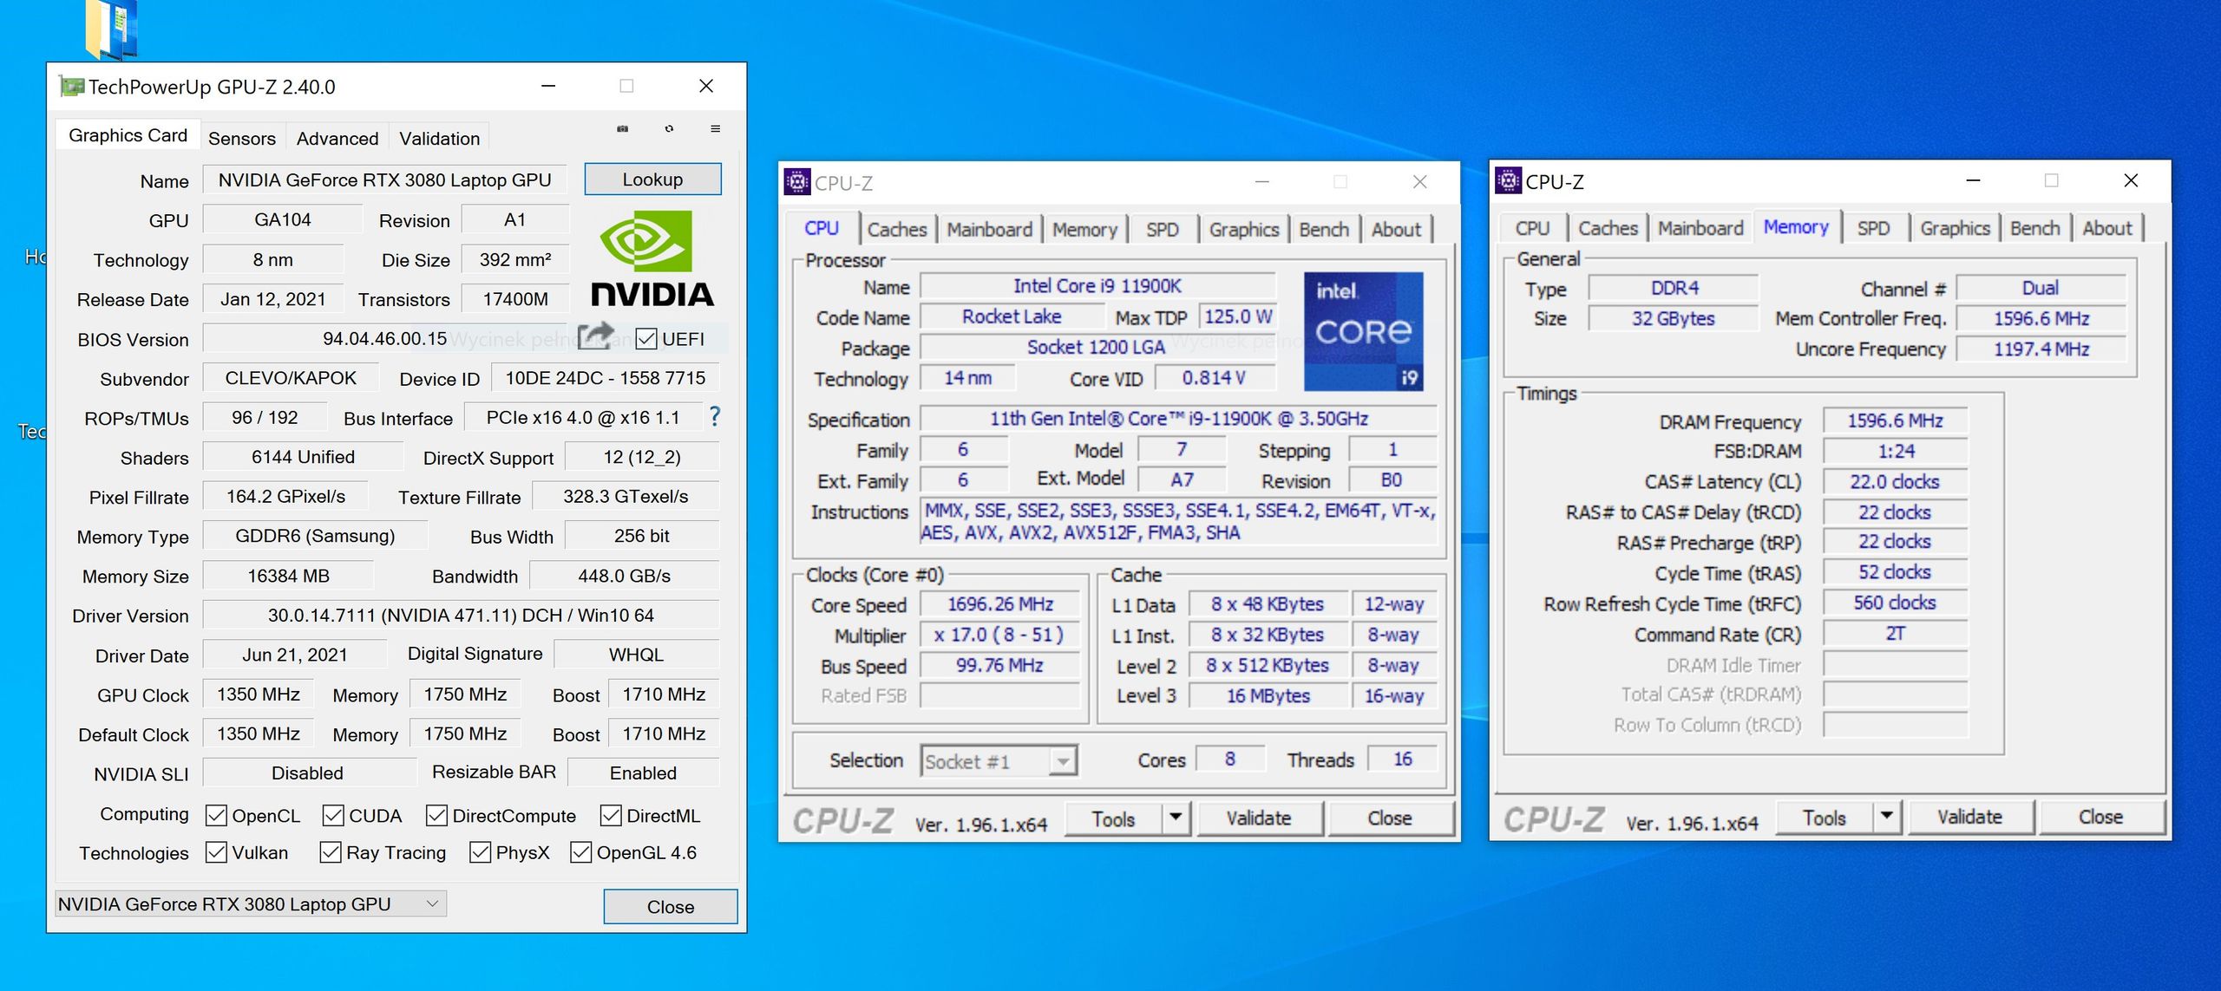The image size is (2221, 991).
Task: Open SPD tab in left CPU-Z window
Action: [1163, 230]
